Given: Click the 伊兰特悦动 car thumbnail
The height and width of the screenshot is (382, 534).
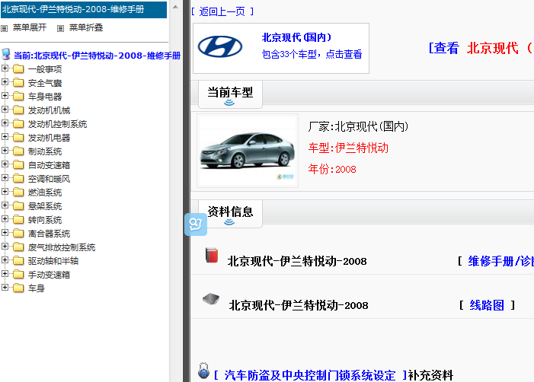Looking at the screenshot, I should click(248, 151).
